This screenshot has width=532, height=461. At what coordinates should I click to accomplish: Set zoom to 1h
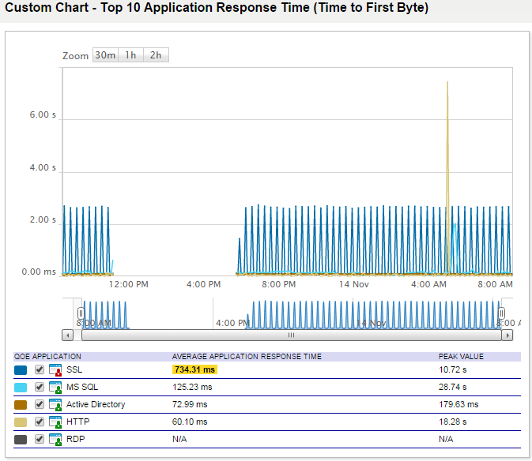click(x=130, y=55)
